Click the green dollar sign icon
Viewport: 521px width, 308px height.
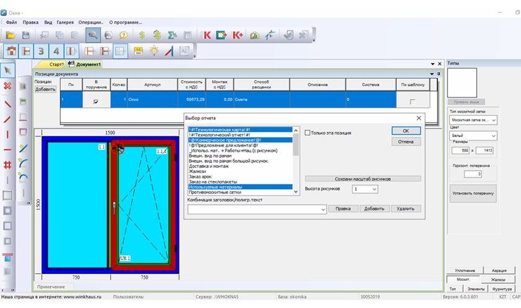[142, 35]
